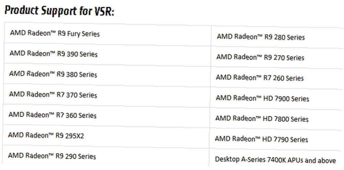Select the AMD Radeon R9 Fury Series cell
This screenshot has height=170, width=344.
(x=107, y=33)
